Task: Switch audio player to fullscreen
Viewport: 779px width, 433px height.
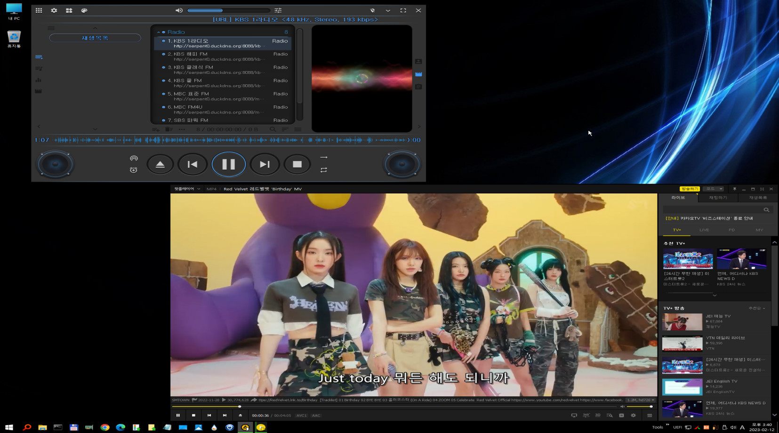Action: coord(403,10)
